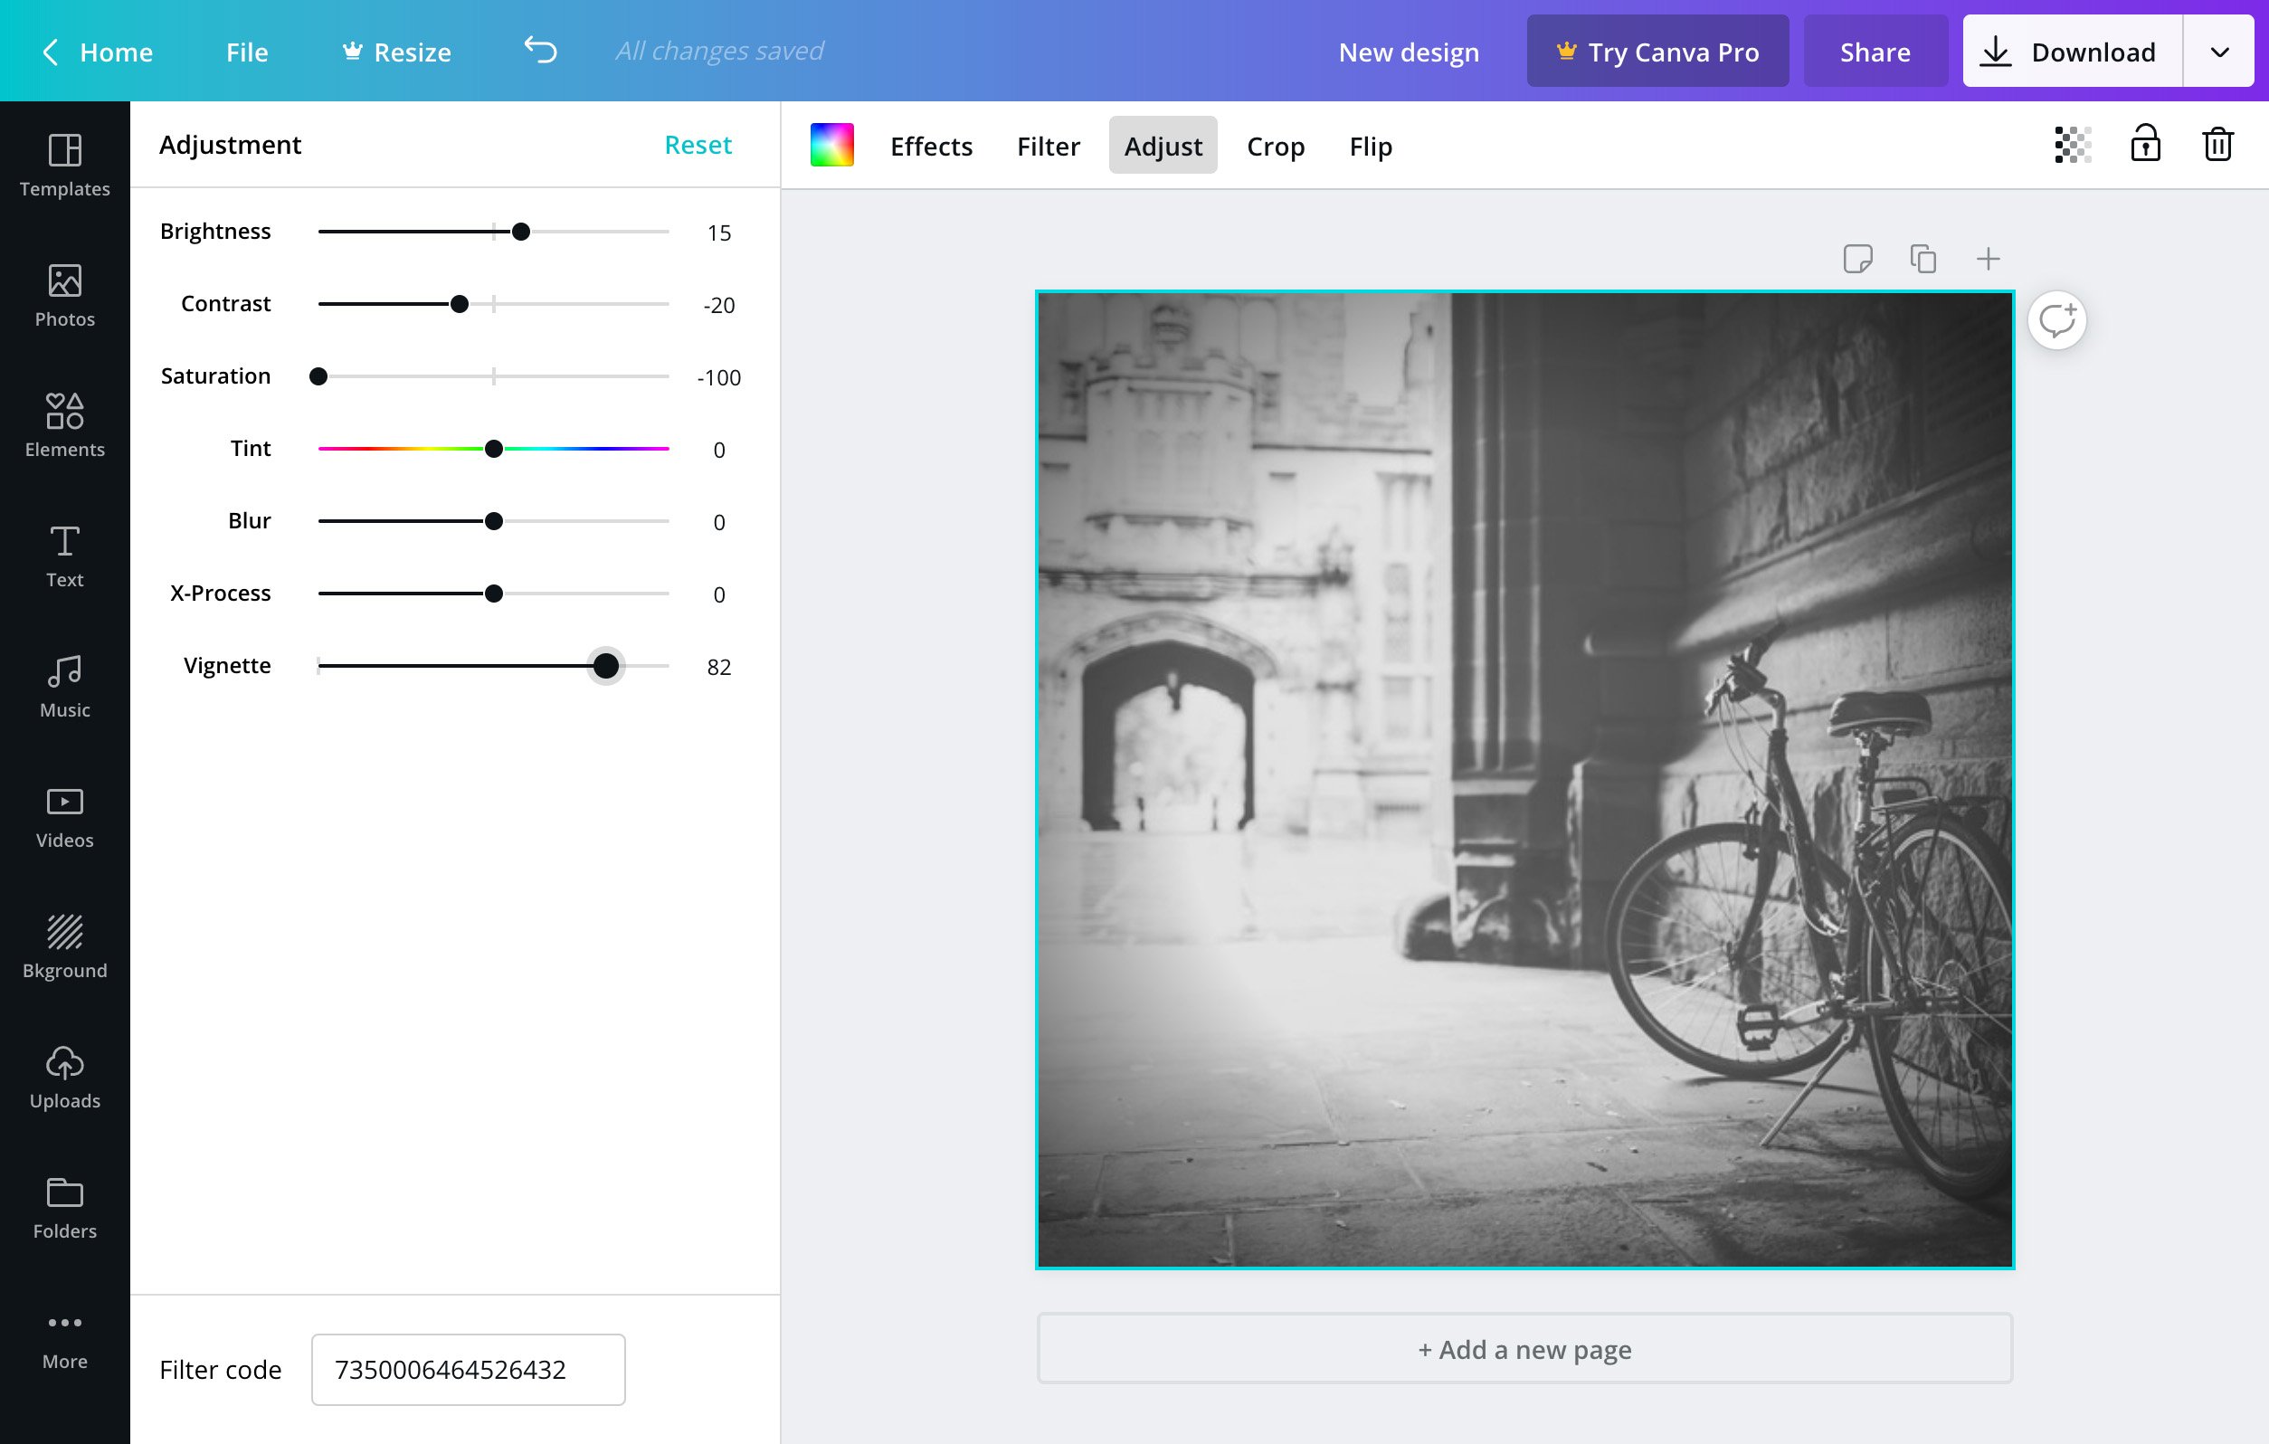Show more options via the More sidebar item
Screen dimensions: 2269x1444
(x=63, y=1335)
